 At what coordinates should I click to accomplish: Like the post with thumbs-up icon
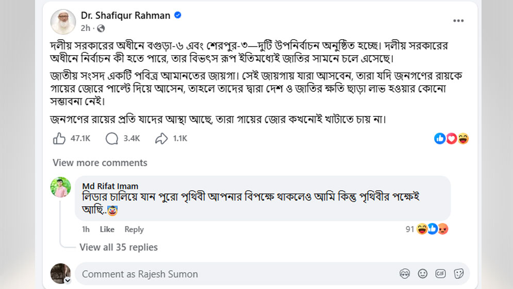pyautogui.click(x=60, y=138)
